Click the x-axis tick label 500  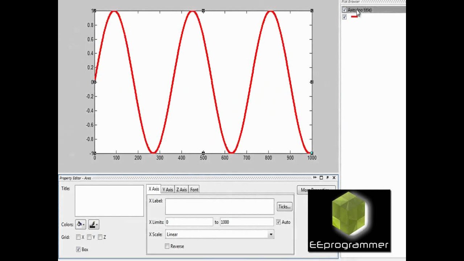point(203,158)
